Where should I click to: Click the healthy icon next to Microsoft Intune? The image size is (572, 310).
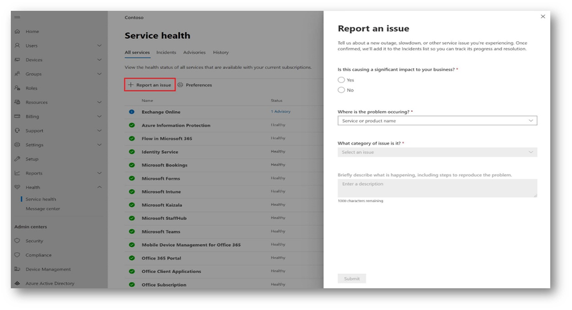(132, 191)
